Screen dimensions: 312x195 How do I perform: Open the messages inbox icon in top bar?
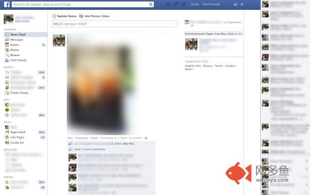(175, 4)
